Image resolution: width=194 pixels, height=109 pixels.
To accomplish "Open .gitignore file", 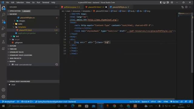I will click(x=33, y=42).
